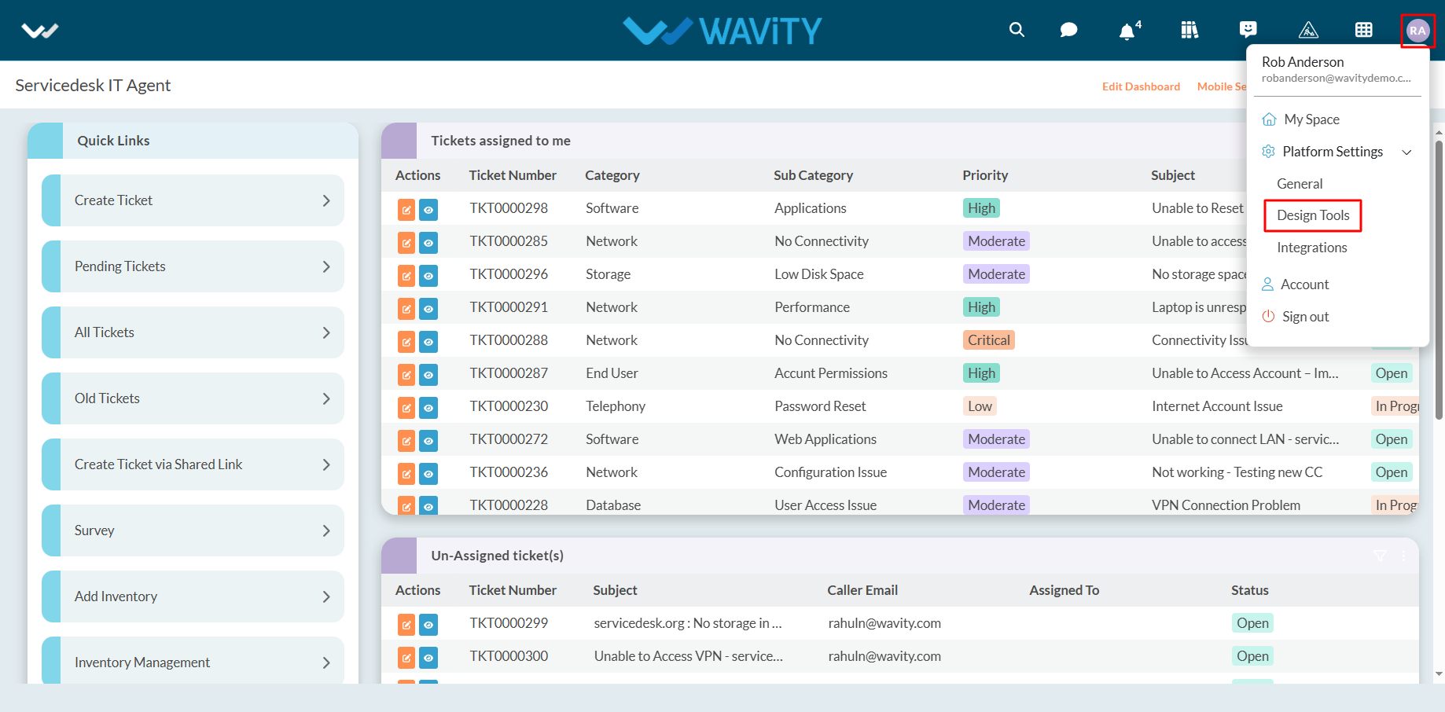Edit unassigned ticket TKT0000299
This screenshot has height=712, width=1445.
[406, 625]
